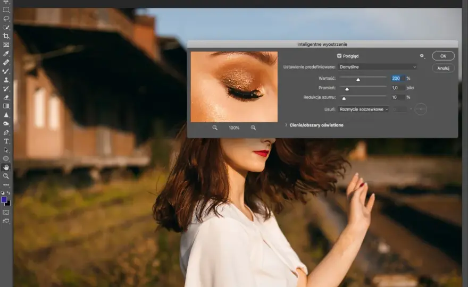Select the Zoom tool in toolbar
Screen dimensions: 468x287
(x=6, y=176)
